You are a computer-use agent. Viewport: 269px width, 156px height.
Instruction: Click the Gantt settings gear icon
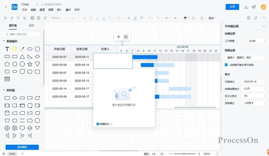pyautogui.click(x=126, y=37)
